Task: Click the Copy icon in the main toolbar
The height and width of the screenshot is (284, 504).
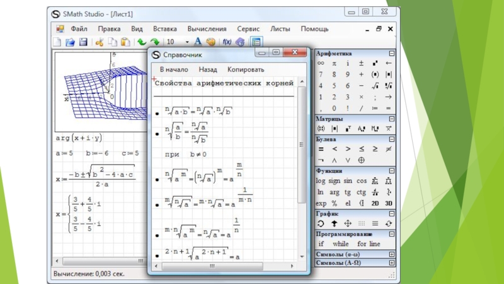Action: pyautogui.click(x=112, y=42)
